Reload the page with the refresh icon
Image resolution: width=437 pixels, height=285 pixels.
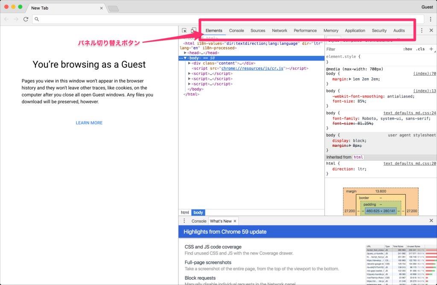tap(26, 19)
